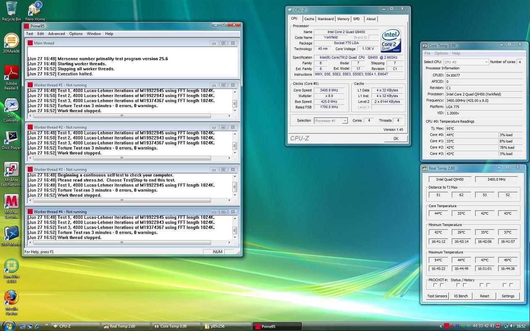Click the Main thread window icon

pos(30,43)
